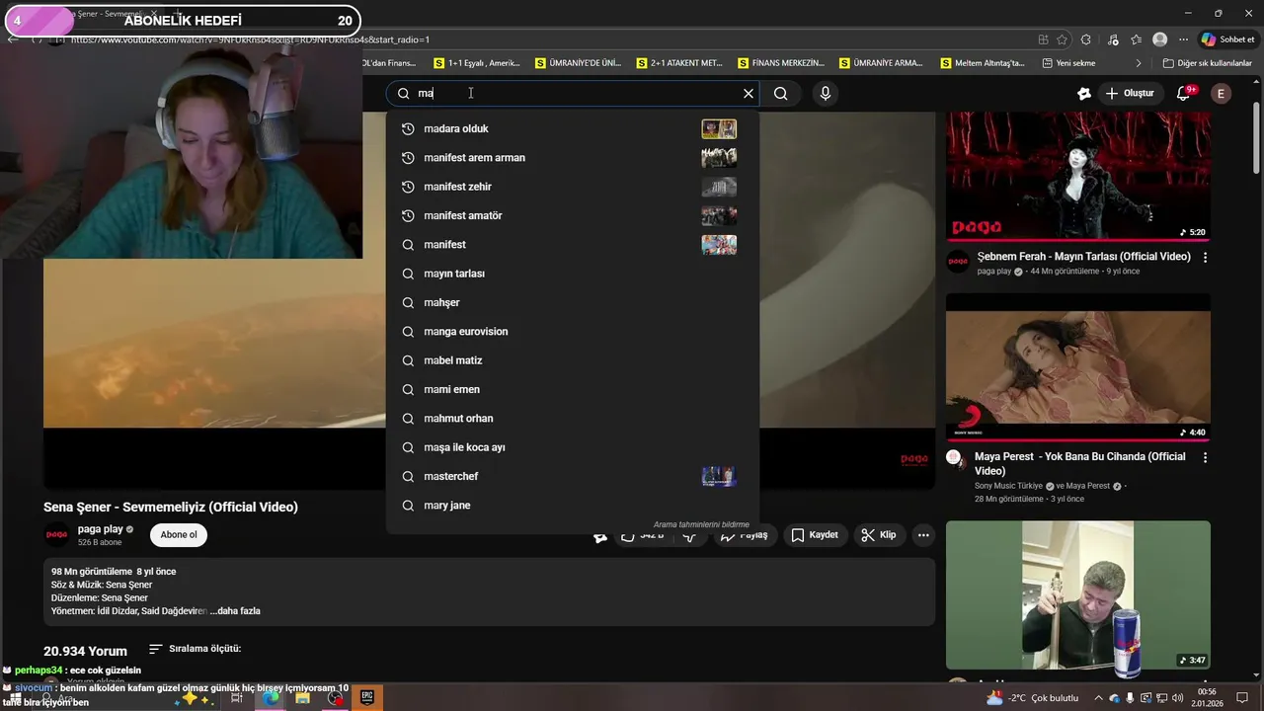Select suggestion 'manifest zehir'
The image size is (1264, 711).
(573, 187)
